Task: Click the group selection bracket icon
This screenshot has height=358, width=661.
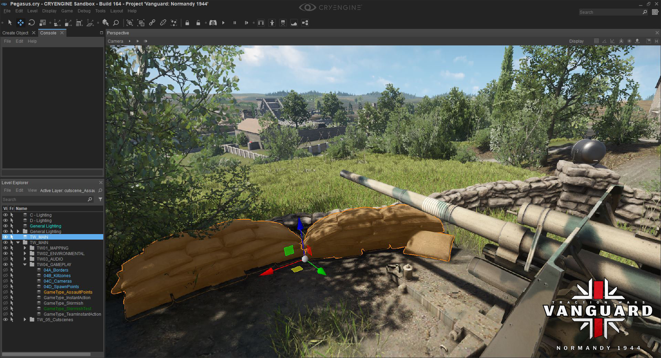Action: pyautogui.click(x=130, y=23)
